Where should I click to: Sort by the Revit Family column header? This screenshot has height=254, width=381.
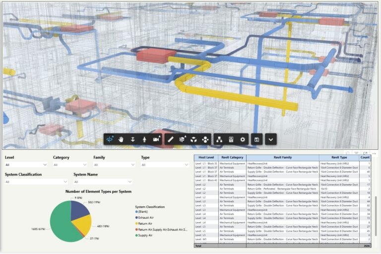(283, 158)
